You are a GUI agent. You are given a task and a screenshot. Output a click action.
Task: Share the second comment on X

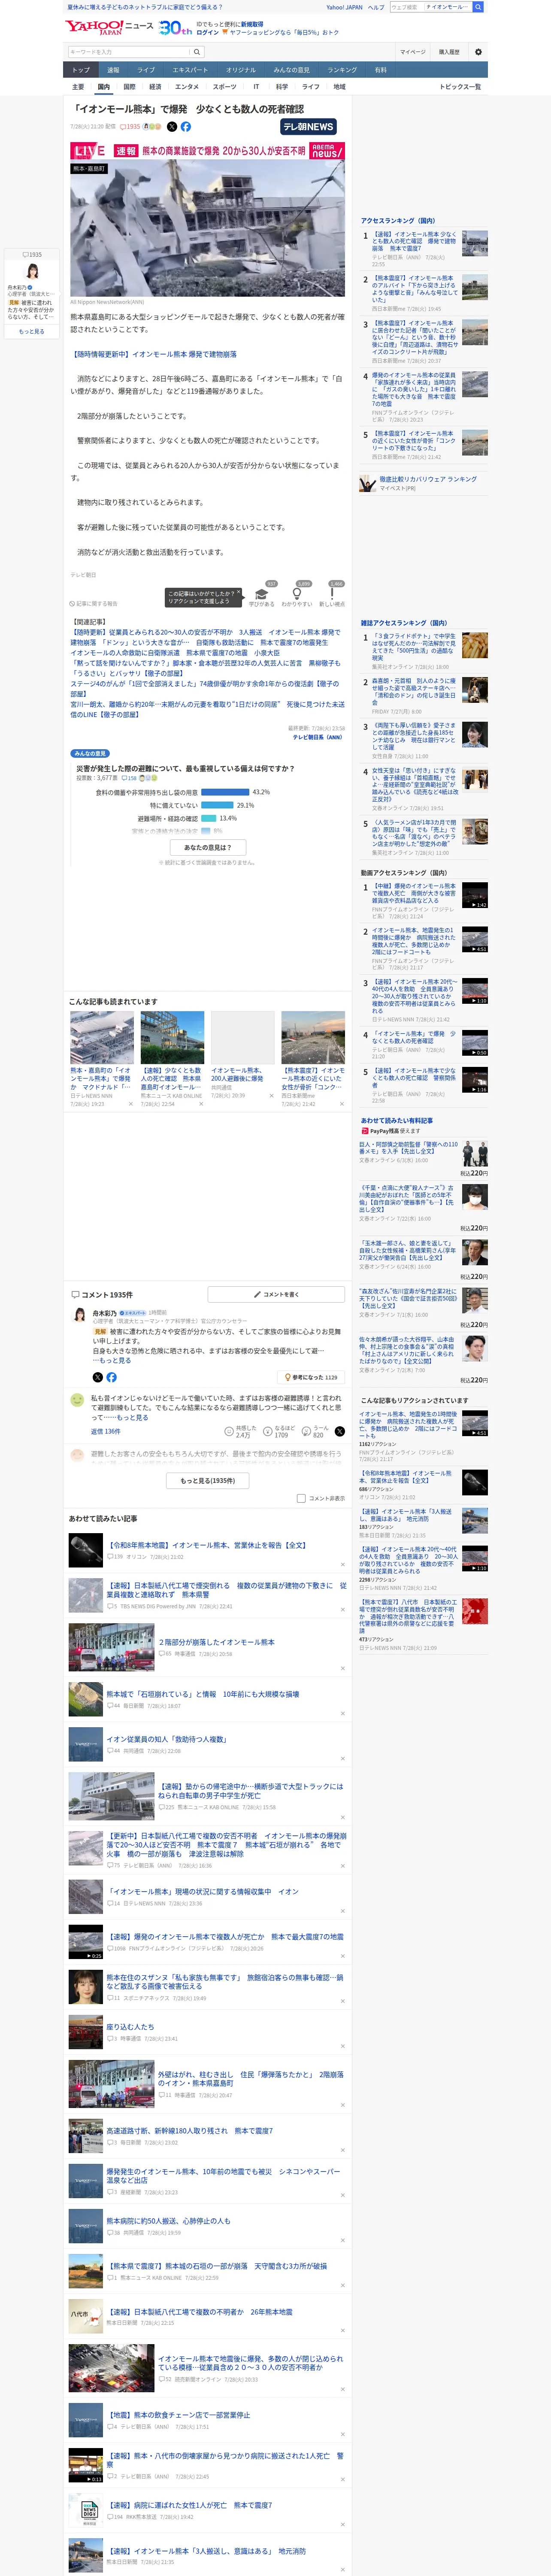(340, 1431)
